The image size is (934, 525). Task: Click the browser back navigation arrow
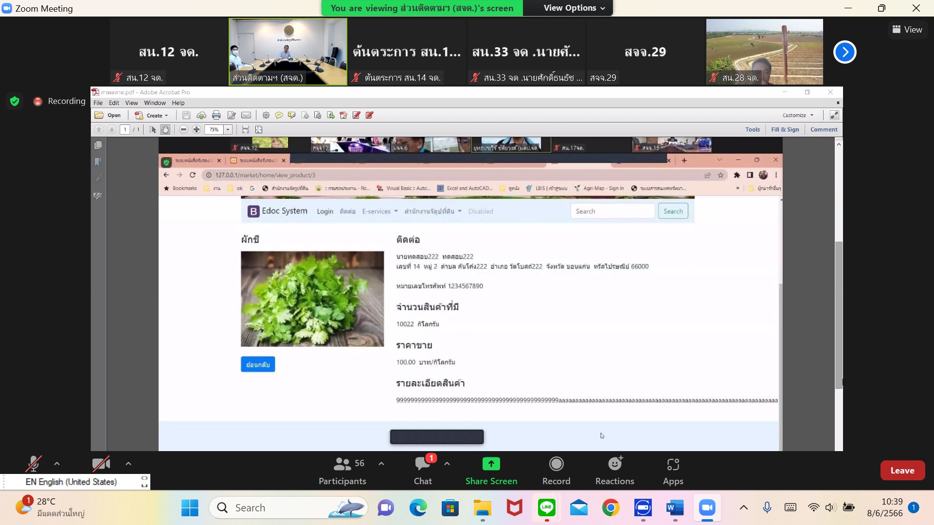click(x=167, y=175)
